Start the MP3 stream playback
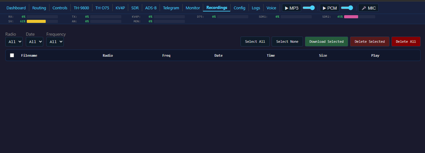The image size is (425, 153). (292, 8)
